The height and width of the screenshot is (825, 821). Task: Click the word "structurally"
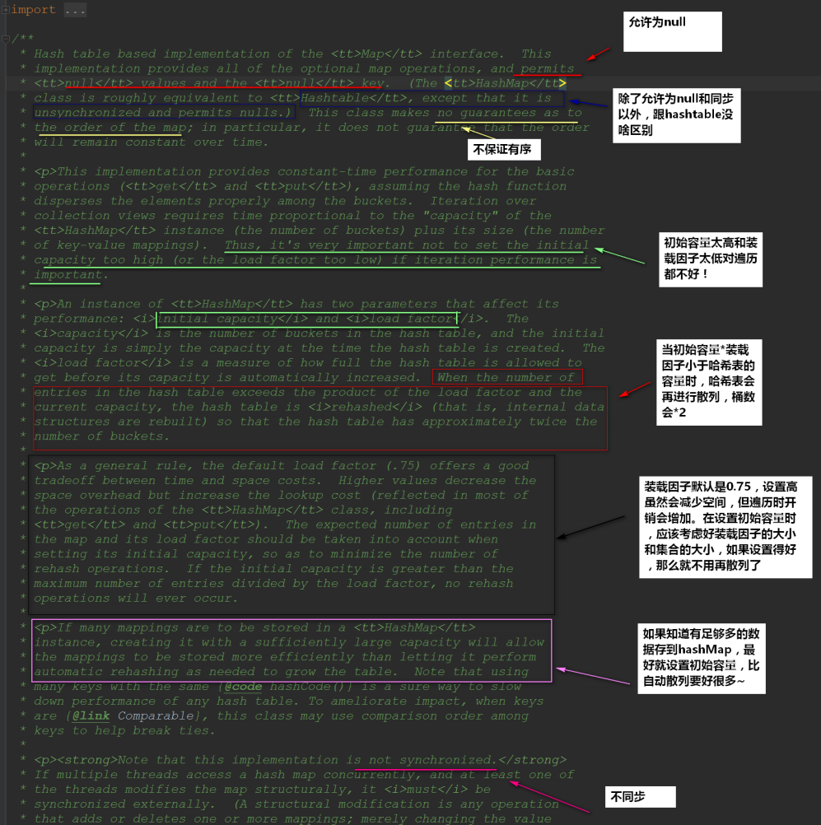point(301,790)
